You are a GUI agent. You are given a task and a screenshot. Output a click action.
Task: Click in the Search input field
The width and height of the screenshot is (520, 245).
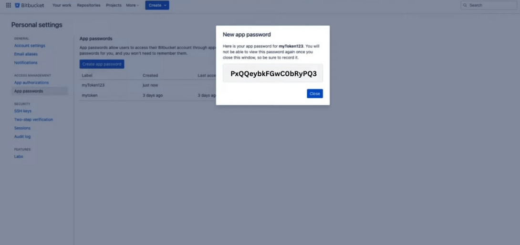pos(489,5)
